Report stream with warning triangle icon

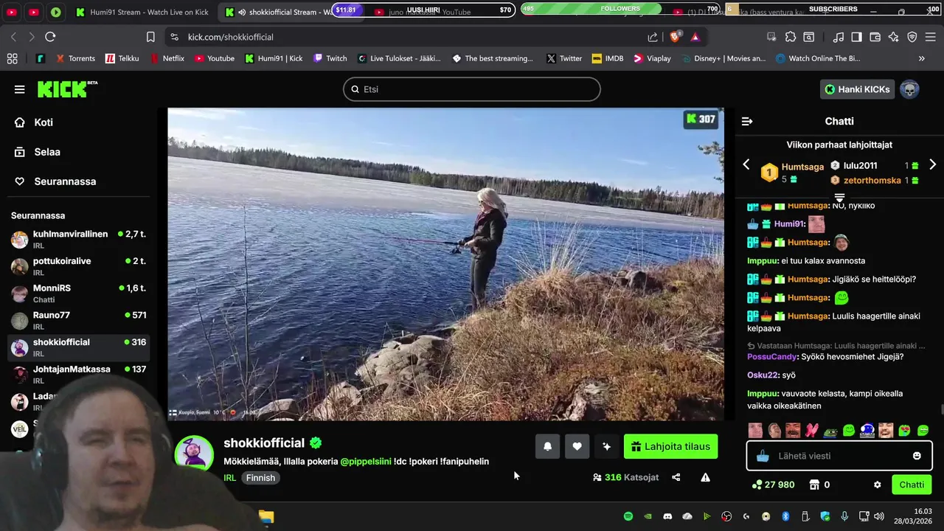[705, 477]
